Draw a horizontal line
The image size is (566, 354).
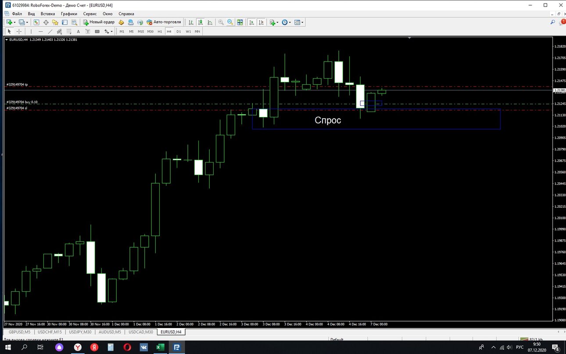40,31
